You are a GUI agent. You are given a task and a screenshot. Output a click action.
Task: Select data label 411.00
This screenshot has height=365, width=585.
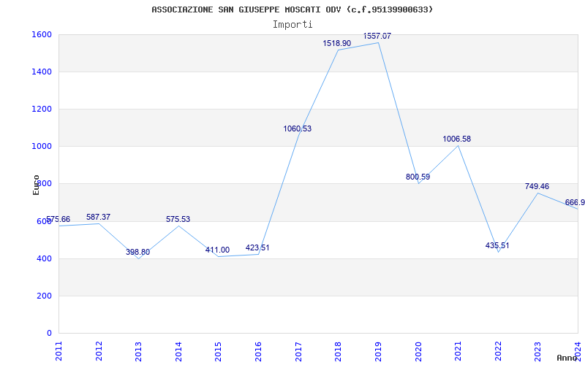pos(217,250)
